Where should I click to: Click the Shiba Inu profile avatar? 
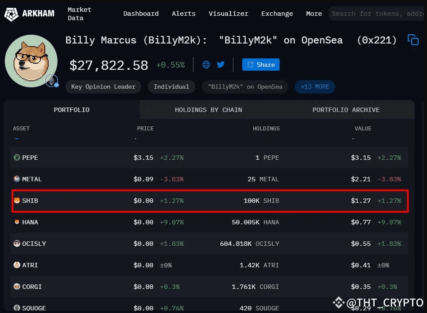tap(31, 59)
